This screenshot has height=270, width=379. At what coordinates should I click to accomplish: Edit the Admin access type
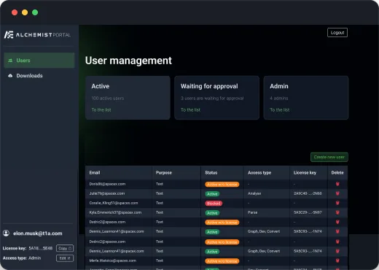tap(65, 258)
